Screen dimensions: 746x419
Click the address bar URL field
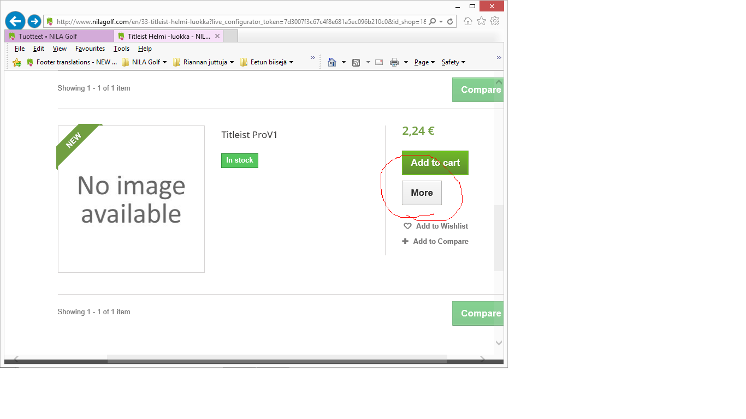click(240, 22)
